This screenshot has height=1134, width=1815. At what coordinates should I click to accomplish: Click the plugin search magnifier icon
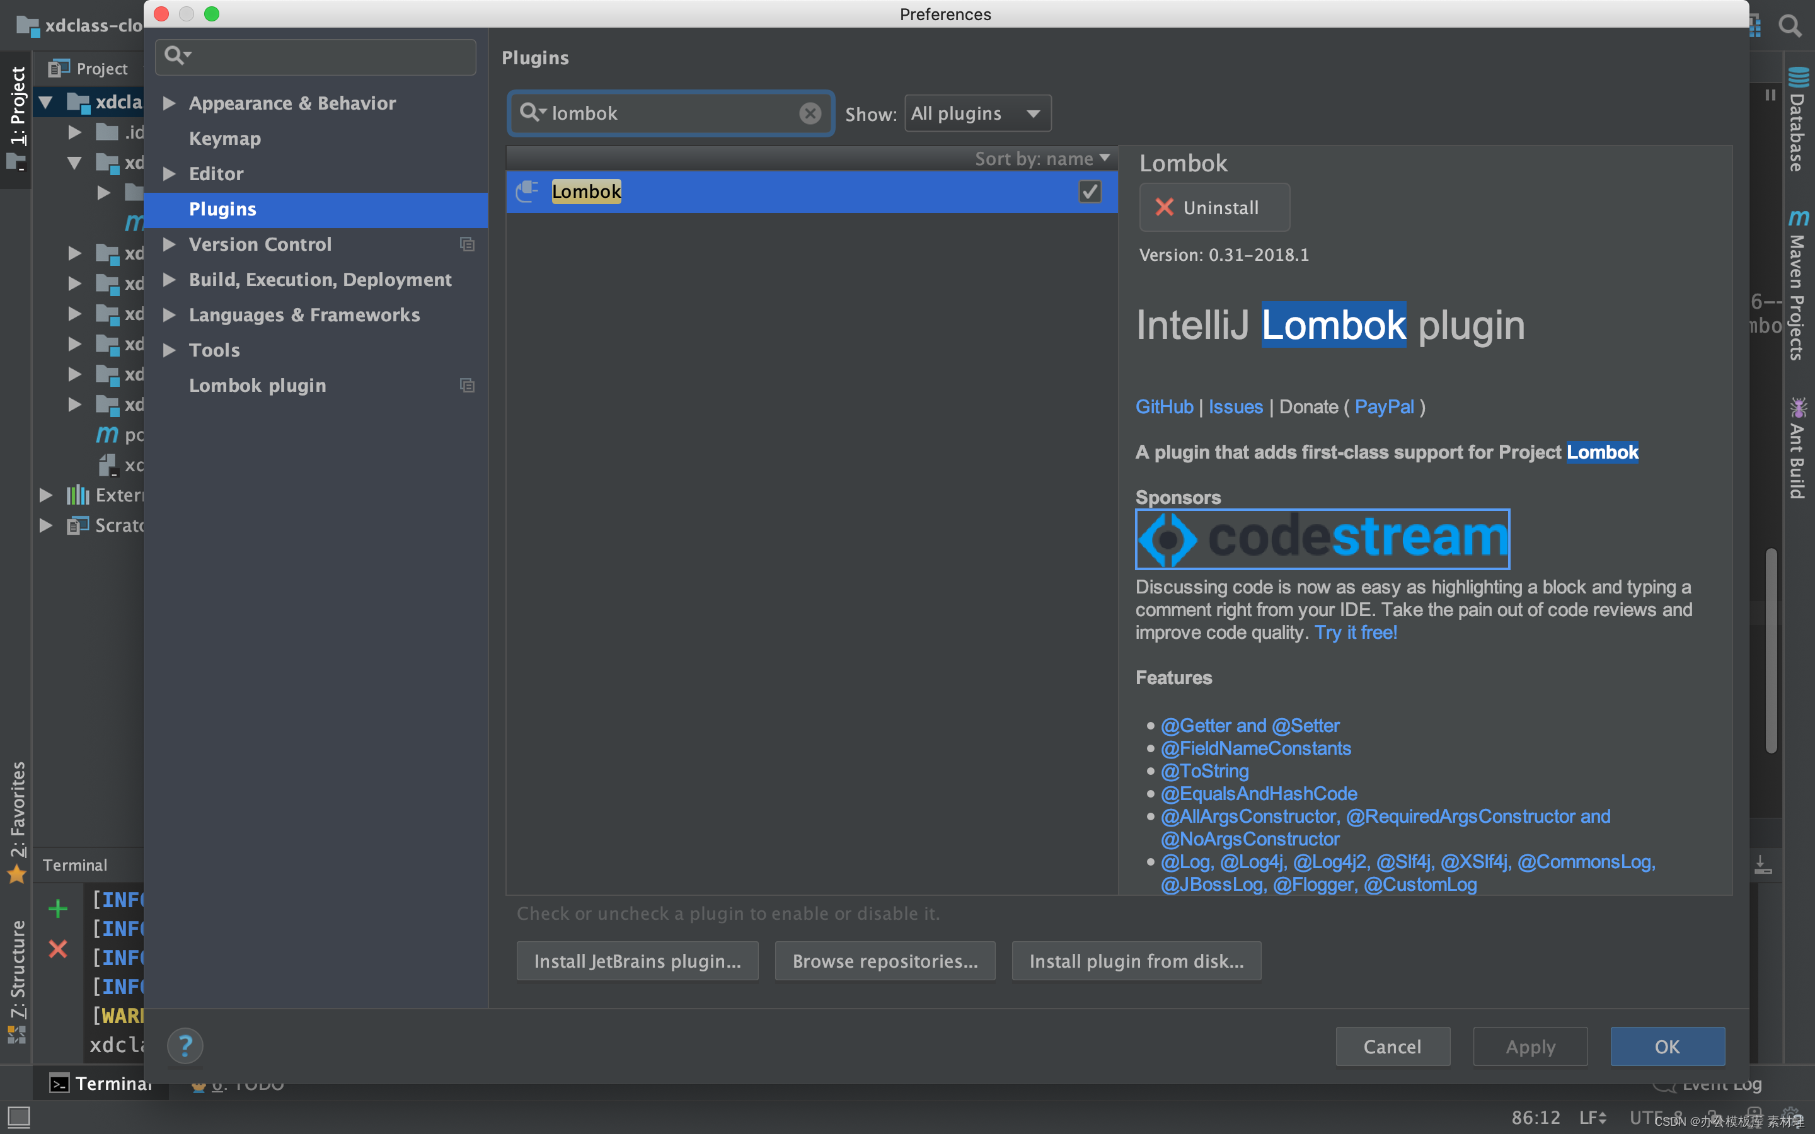tap(533, 113)
